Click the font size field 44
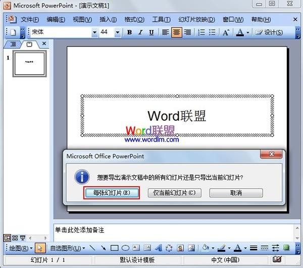Screen dimensions: 303x268 pos(107,32)
